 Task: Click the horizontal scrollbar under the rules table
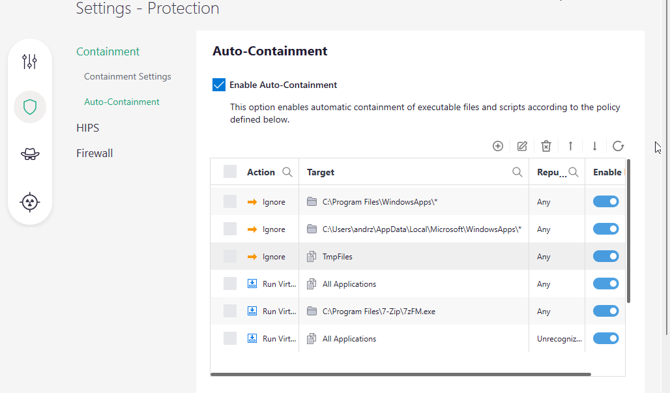(400, 375)
